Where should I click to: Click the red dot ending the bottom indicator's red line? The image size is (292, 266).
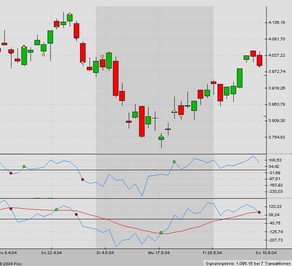[x=259, y=212]
